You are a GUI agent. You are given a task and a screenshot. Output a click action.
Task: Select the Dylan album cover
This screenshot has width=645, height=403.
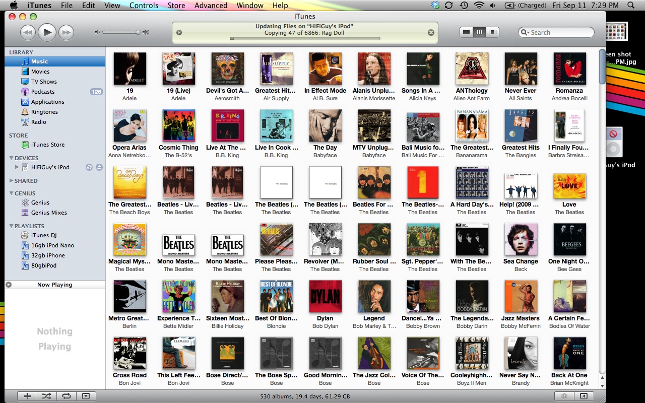click(x=325, y=297)
